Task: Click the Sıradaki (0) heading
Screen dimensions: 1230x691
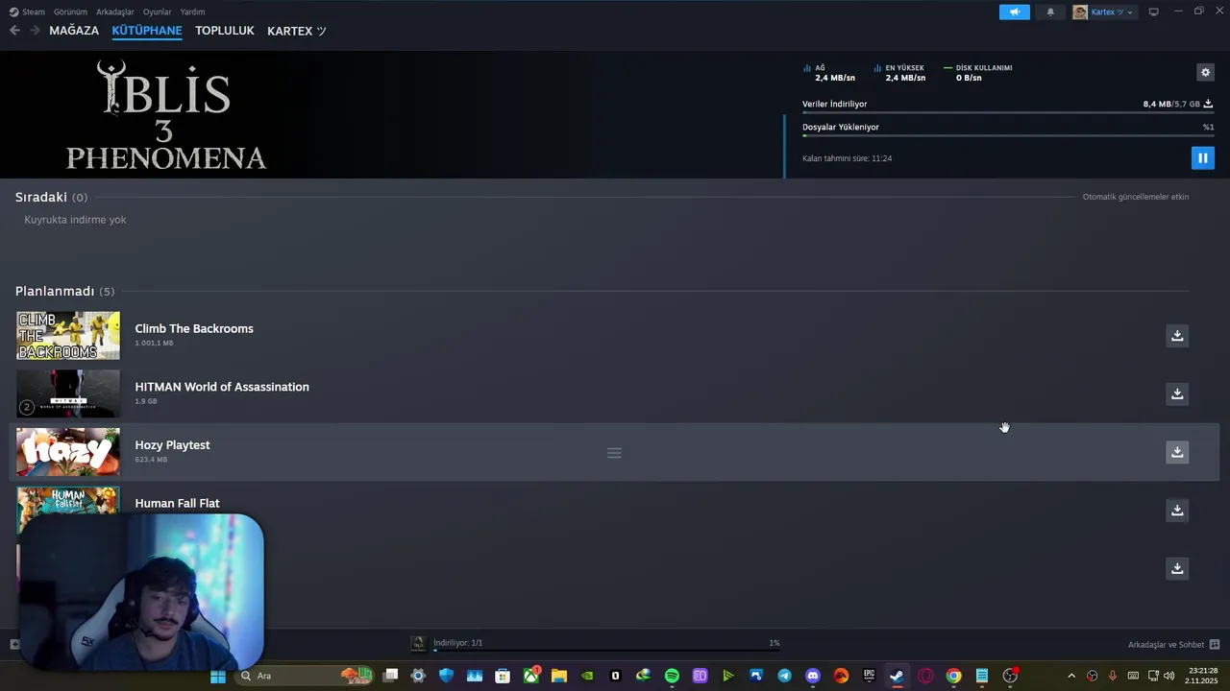Action: pyautogui.click(x=51, y=197)
